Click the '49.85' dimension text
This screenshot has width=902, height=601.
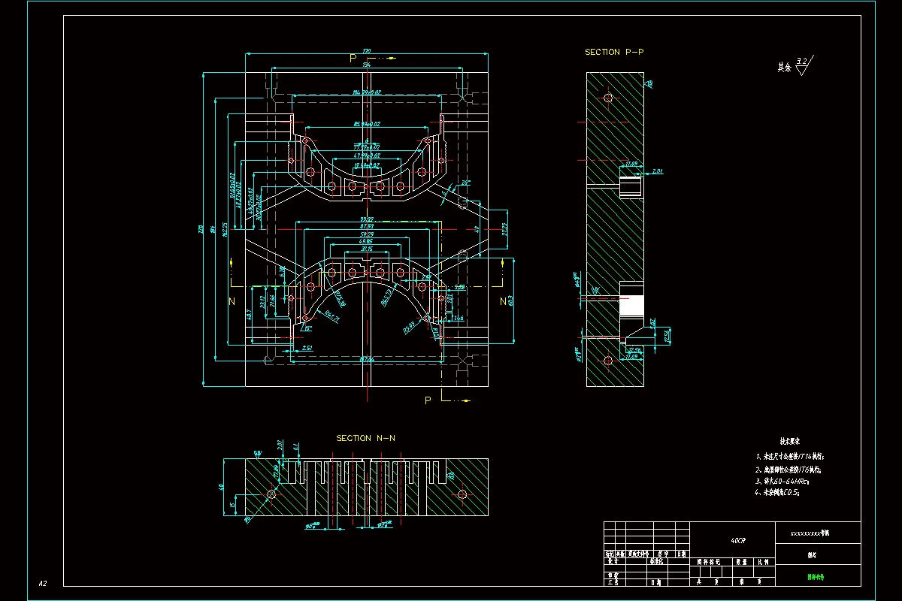(367, 241)
